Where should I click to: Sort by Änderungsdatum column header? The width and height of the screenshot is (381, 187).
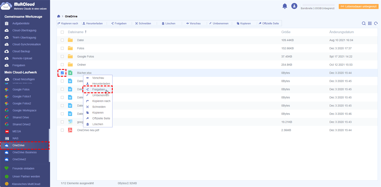click(x=342, y=32)
